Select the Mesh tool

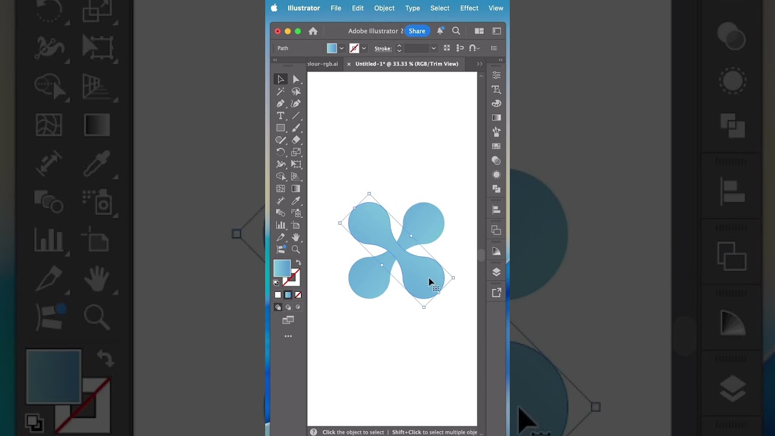click(280, 188)
